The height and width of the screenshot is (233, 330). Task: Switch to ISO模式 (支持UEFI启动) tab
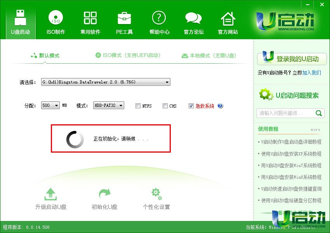[x=128, y=56]
